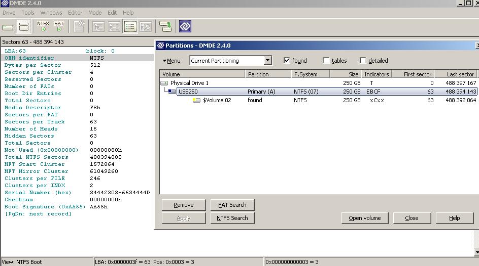Click the Volume column header
479x266 pixels.
[202, 74]
